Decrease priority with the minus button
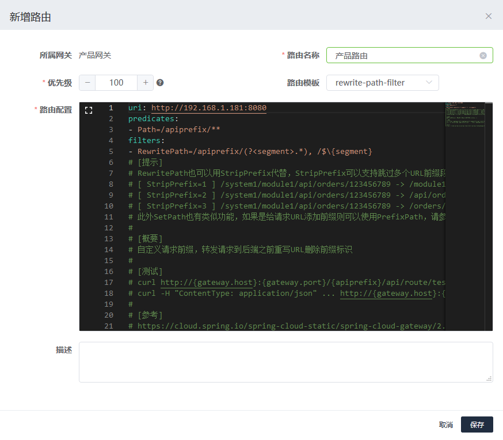Screen dimensions: 503x440 [87, 83]
